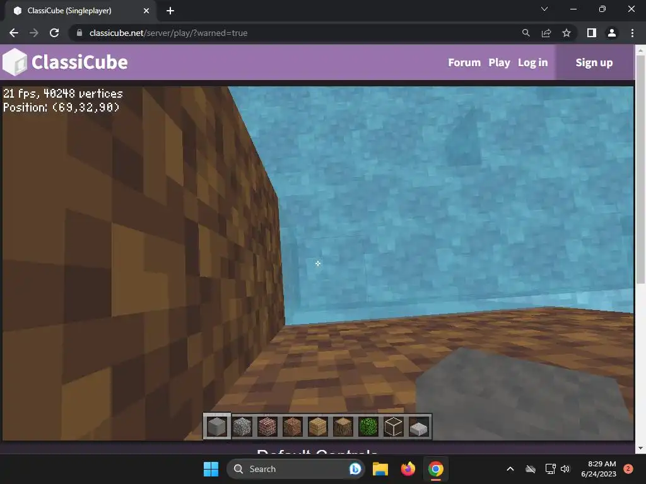The image size is (646, 484).
Task: Open the clock showing 8:29 AM
Action: tap(599, 469)
